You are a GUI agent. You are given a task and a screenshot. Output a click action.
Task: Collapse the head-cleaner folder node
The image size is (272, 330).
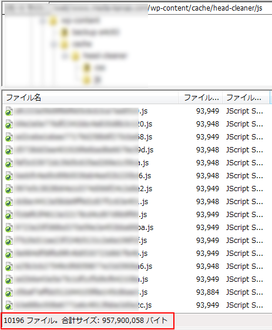tap(65, 56)
